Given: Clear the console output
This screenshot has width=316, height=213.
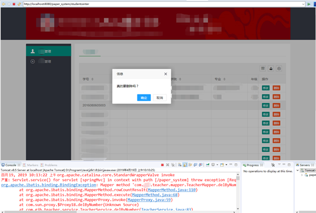Looking at the screenshot, I should click(180, 165).
